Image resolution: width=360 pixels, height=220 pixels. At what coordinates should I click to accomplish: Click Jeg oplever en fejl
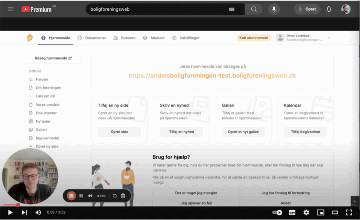(196, 203)
